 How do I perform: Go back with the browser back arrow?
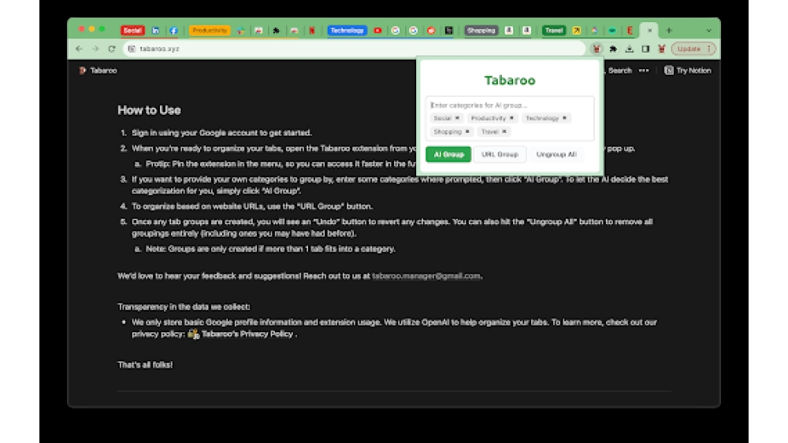(79, 49)
